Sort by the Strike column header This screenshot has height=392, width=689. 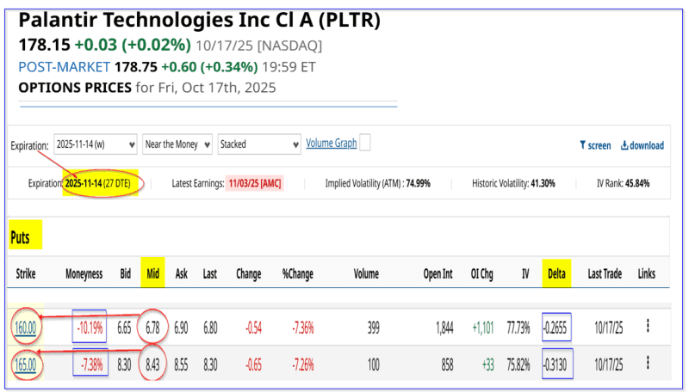(24, 274)
